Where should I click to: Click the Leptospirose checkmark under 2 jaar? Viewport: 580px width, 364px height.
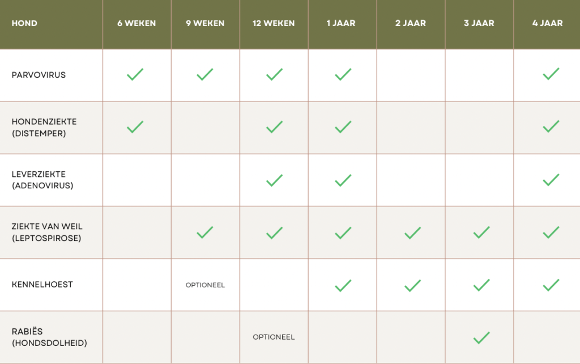click(x=412, y=232)
